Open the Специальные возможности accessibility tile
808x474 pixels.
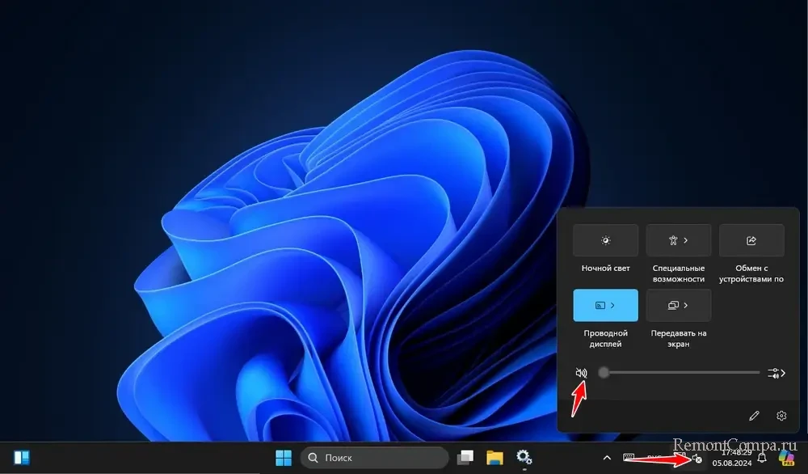point(679,240)
